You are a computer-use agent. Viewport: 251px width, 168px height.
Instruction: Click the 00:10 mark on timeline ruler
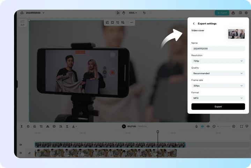(83, 133)
